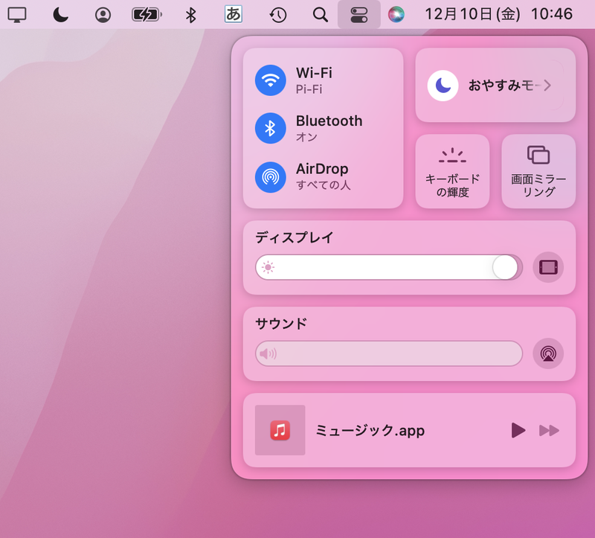
Task: Expand おやすみモード options via chevron
Action: click(x=548, y=85)
